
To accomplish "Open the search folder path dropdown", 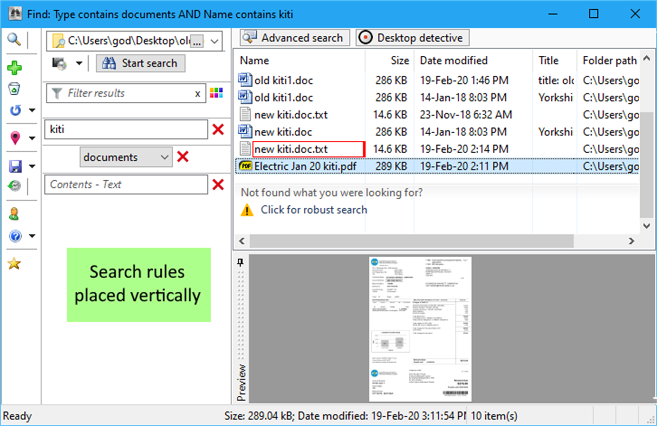I will (214, 41).
